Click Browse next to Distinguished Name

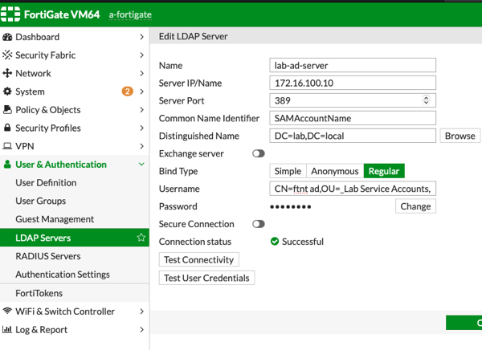pyautogui.click(x=460, y=136)
